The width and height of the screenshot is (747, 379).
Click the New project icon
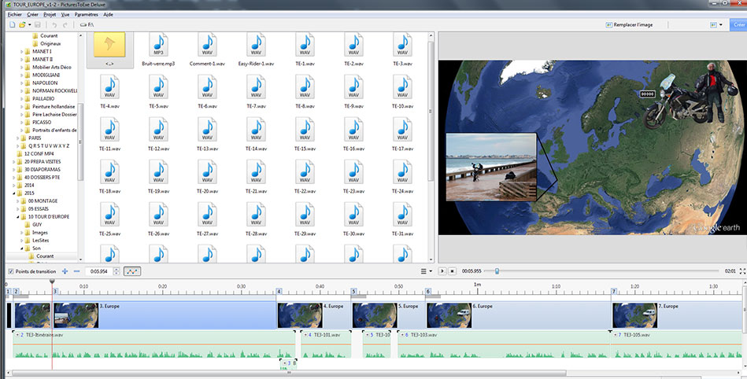point(13,24)
